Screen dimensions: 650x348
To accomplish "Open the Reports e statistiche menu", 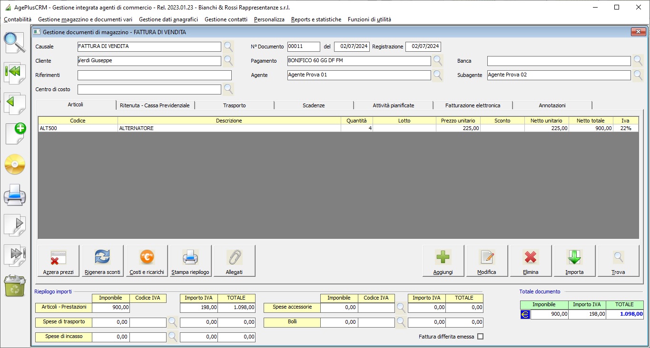I will click(x=316, y=19).
